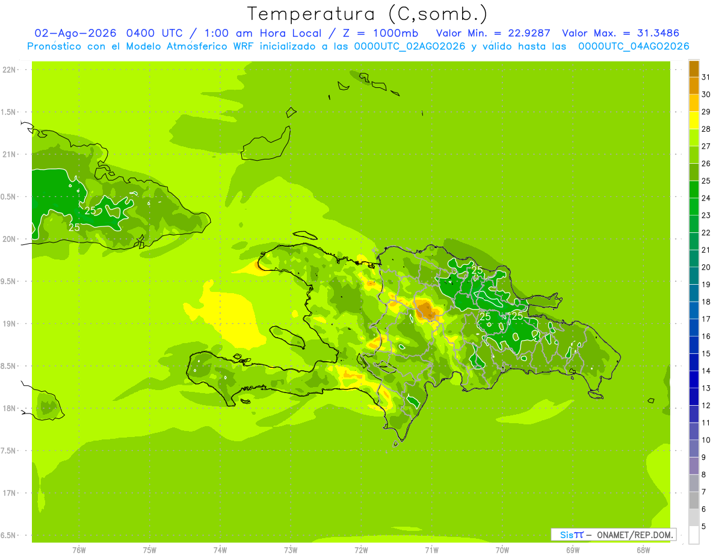Click the SisTT – ONAMET/REP.DOM. logo box
Image resolution: width=722 pixels, height=558 pixels.
tap(614, 535)
